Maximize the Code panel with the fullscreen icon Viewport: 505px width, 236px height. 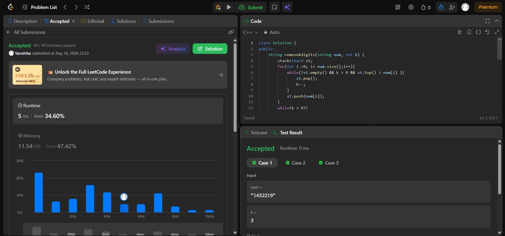(487, 21)
